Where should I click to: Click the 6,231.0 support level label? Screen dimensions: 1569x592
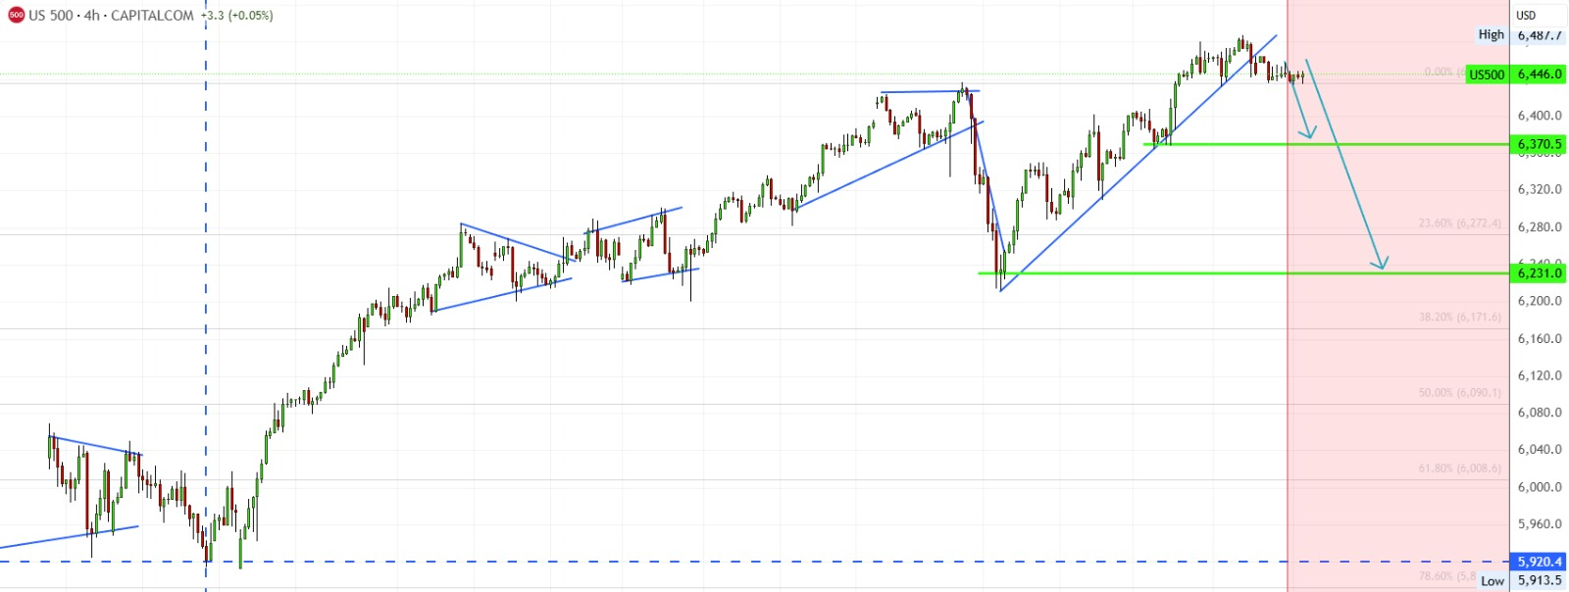click(1539, 273)
